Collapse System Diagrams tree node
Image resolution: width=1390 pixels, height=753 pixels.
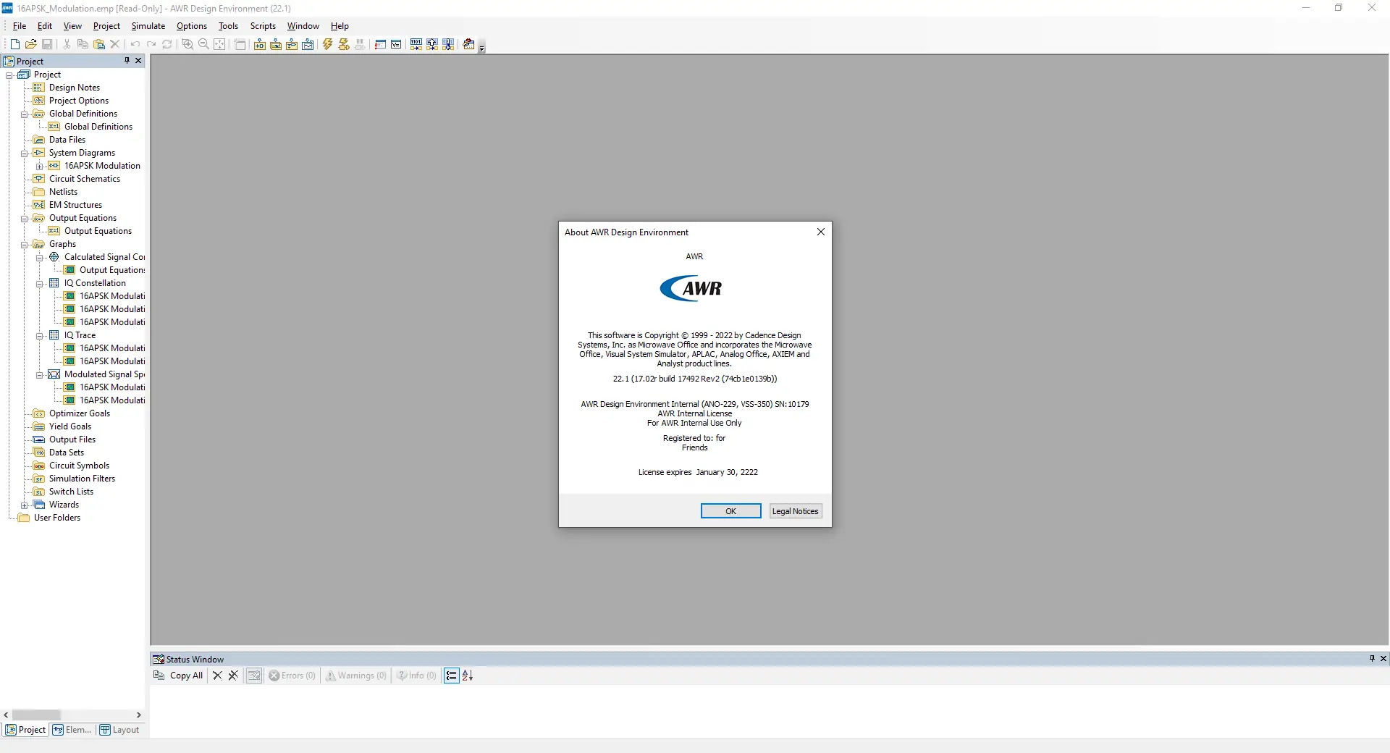click(x=25, y=153)
